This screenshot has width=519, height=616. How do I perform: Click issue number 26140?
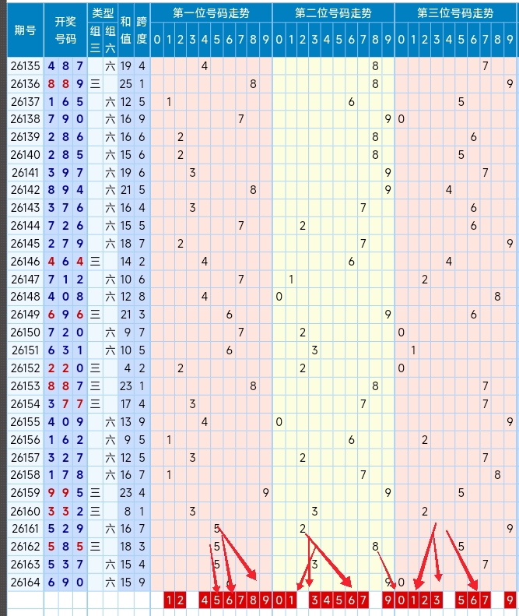pyautogui.click(x=26, y=155)
